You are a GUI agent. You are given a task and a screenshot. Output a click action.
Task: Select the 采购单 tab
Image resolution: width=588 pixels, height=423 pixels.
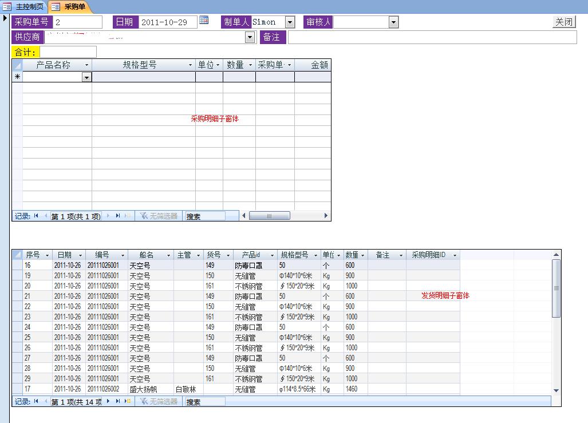74,6
